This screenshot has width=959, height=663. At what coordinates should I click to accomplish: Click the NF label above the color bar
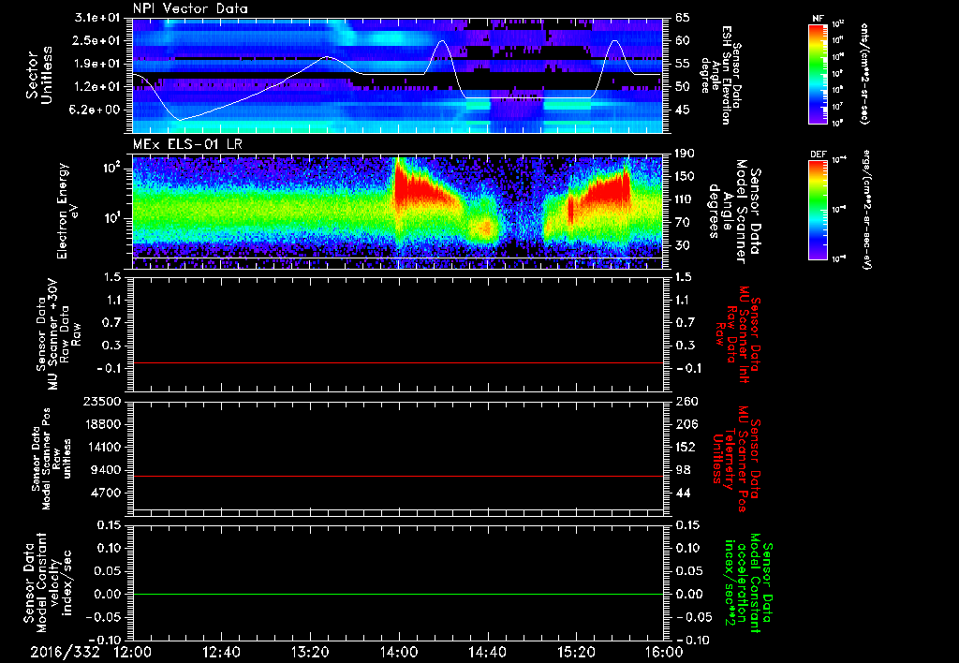[818, 19]
